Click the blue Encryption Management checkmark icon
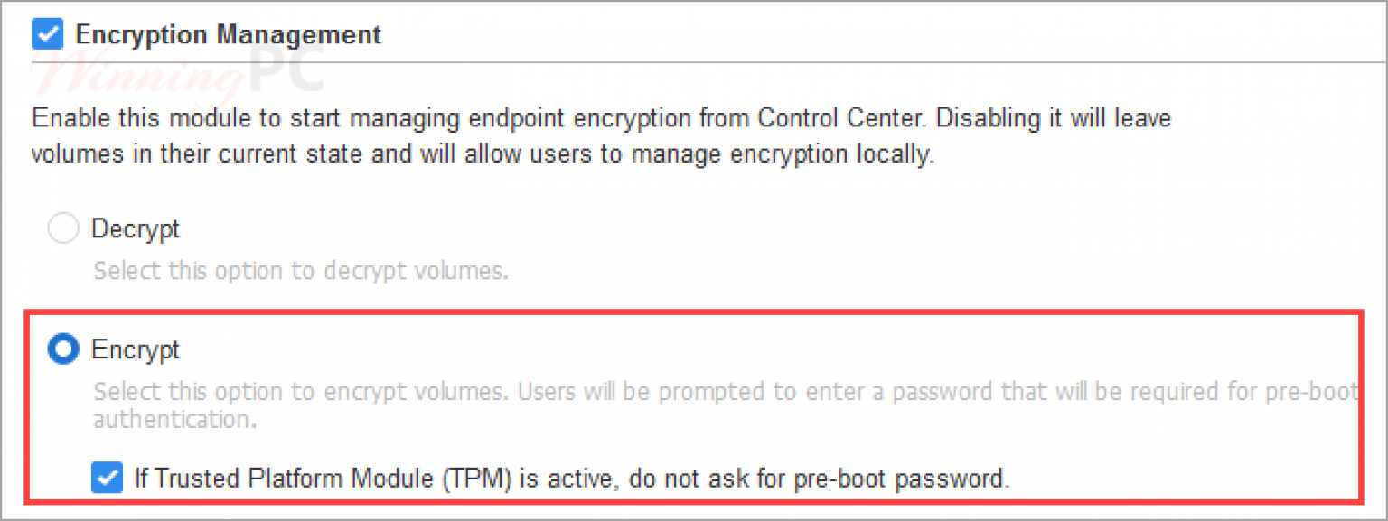 click(x=46, y=33)
